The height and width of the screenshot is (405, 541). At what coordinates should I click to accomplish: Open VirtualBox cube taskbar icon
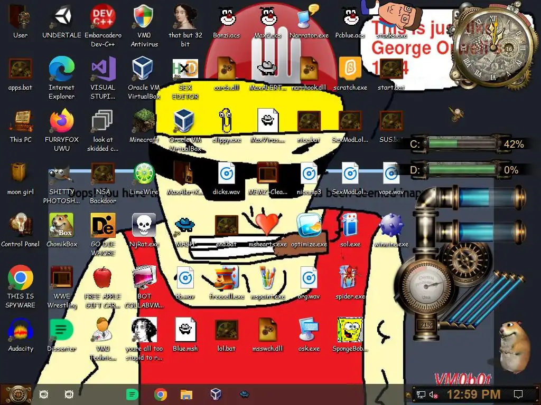tap(216, 394)
